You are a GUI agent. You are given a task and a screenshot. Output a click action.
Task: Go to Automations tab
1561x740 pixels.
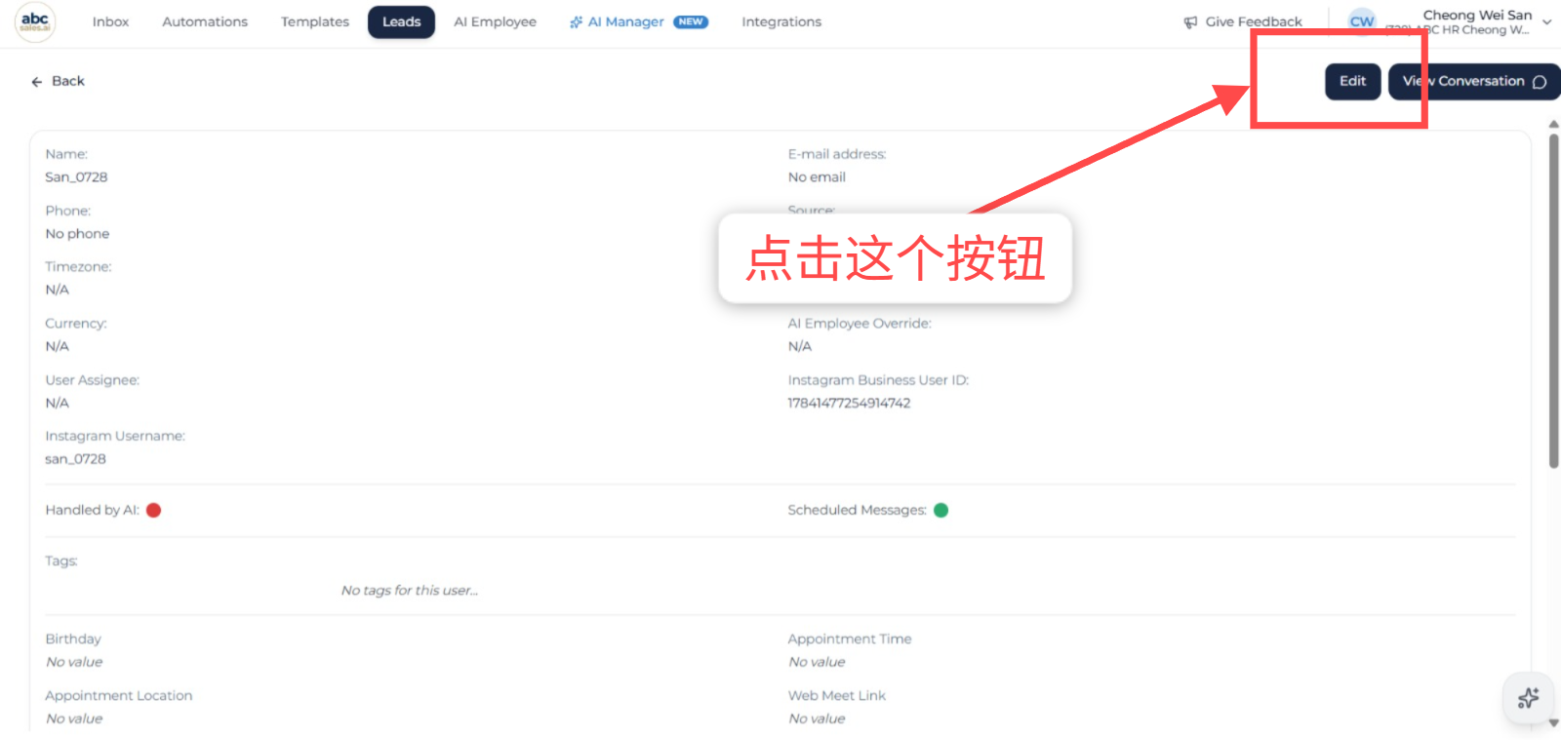(x=205, y=21)
